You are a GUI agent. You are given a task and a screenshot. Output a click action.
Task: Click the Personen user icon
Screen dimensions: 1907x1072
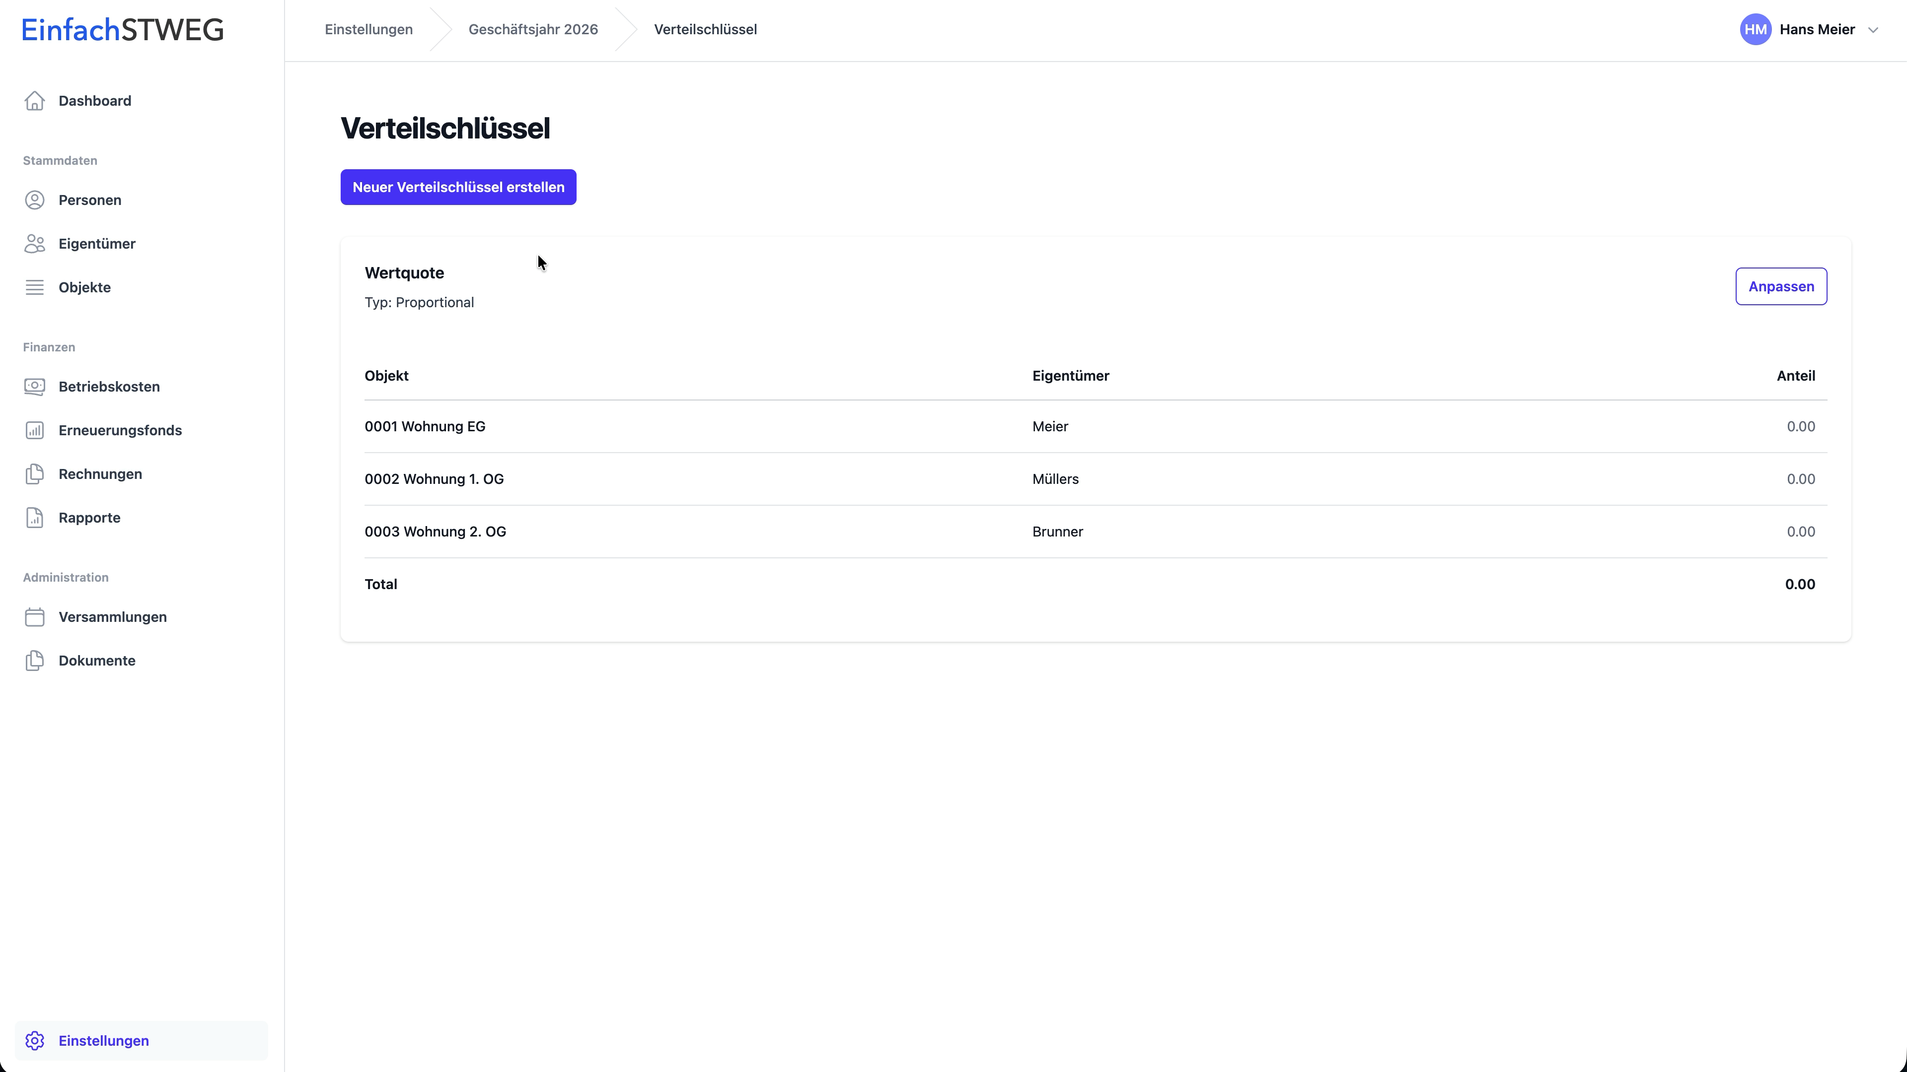tap(35, 200)
